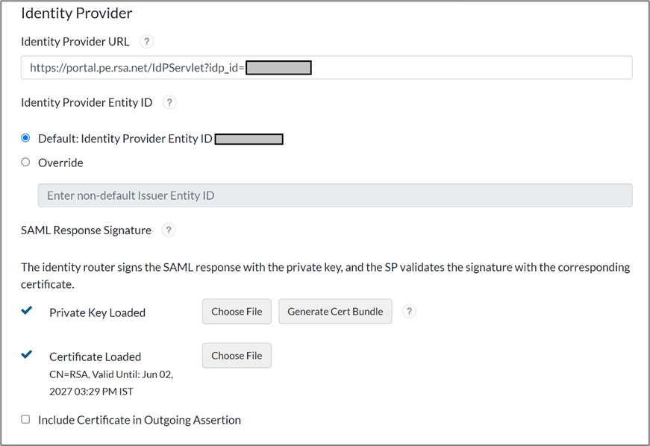Click help icon beside Generate Cert Bundle

tap(408, 312)
